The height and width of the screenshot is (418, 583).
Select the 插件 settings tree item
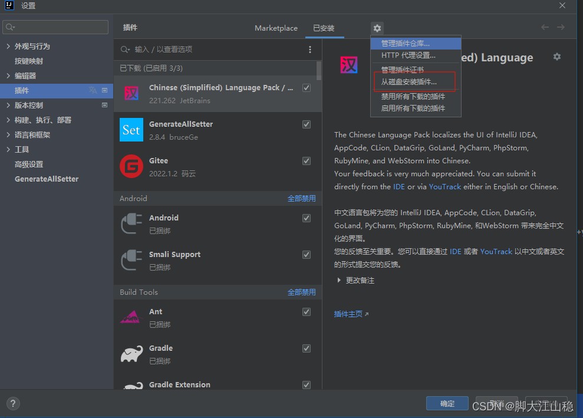click(x=57, y=90)
